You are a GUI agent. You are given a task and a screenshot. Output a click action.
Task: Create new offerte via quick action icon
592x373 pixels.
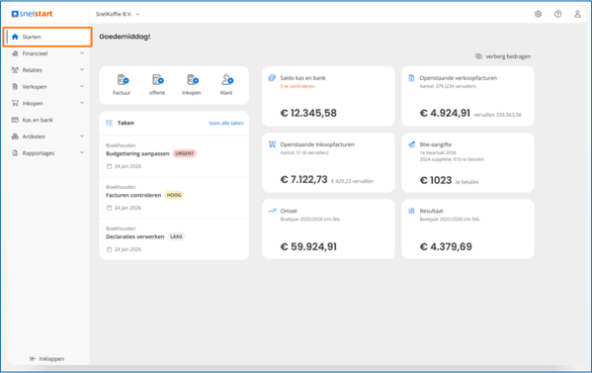(157, 80)
